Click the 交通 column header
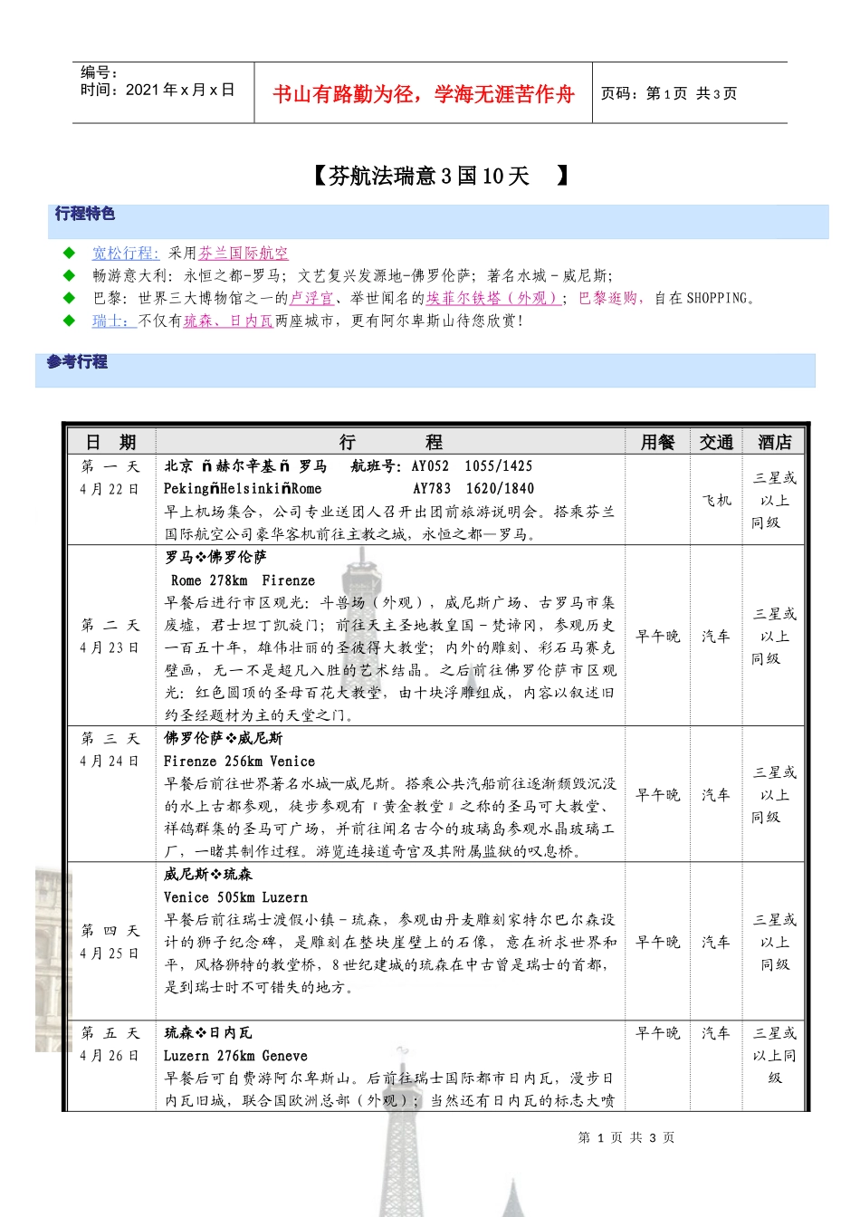 pyautogui.click(x=716, y=442)
